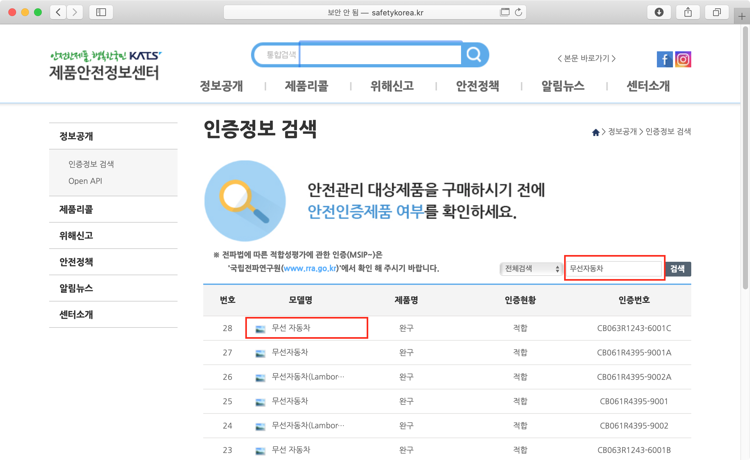
Task: Show all tabs overview icon
Action: tap(717, 13)
